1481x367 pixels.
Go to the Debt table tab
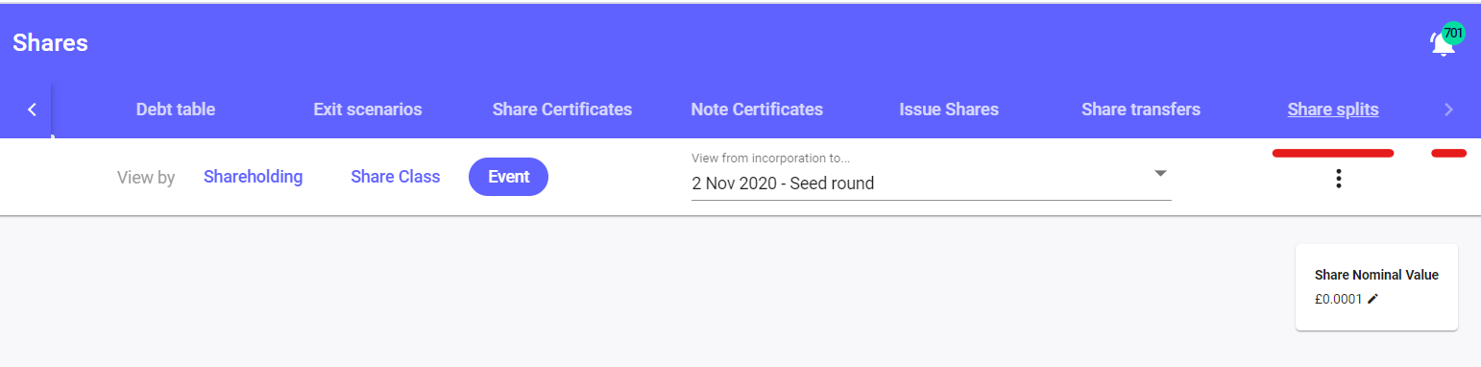[x=176, y=110]
